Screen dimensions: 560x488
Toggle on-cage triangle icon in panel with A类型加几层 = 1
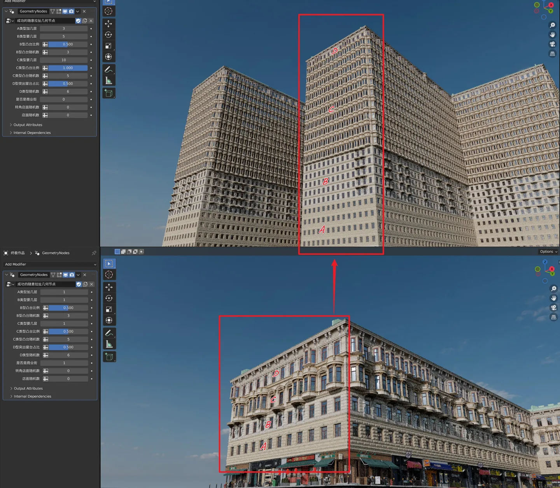pos(53,275)
